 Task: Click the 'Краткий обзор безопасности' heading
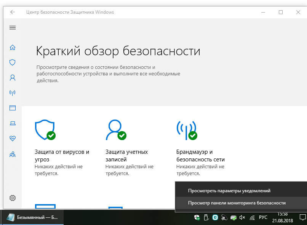tap(118, 51)
